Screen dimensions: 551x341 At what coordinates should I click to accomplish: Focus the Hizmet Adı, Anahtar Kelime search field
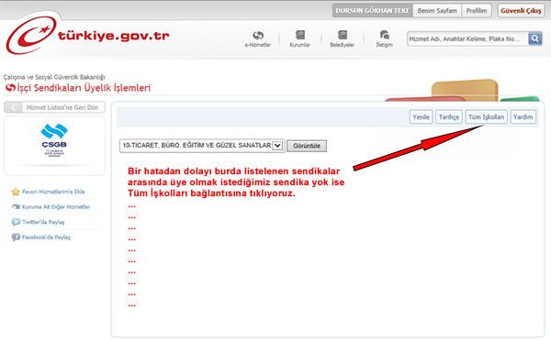(x=467, y=38)
